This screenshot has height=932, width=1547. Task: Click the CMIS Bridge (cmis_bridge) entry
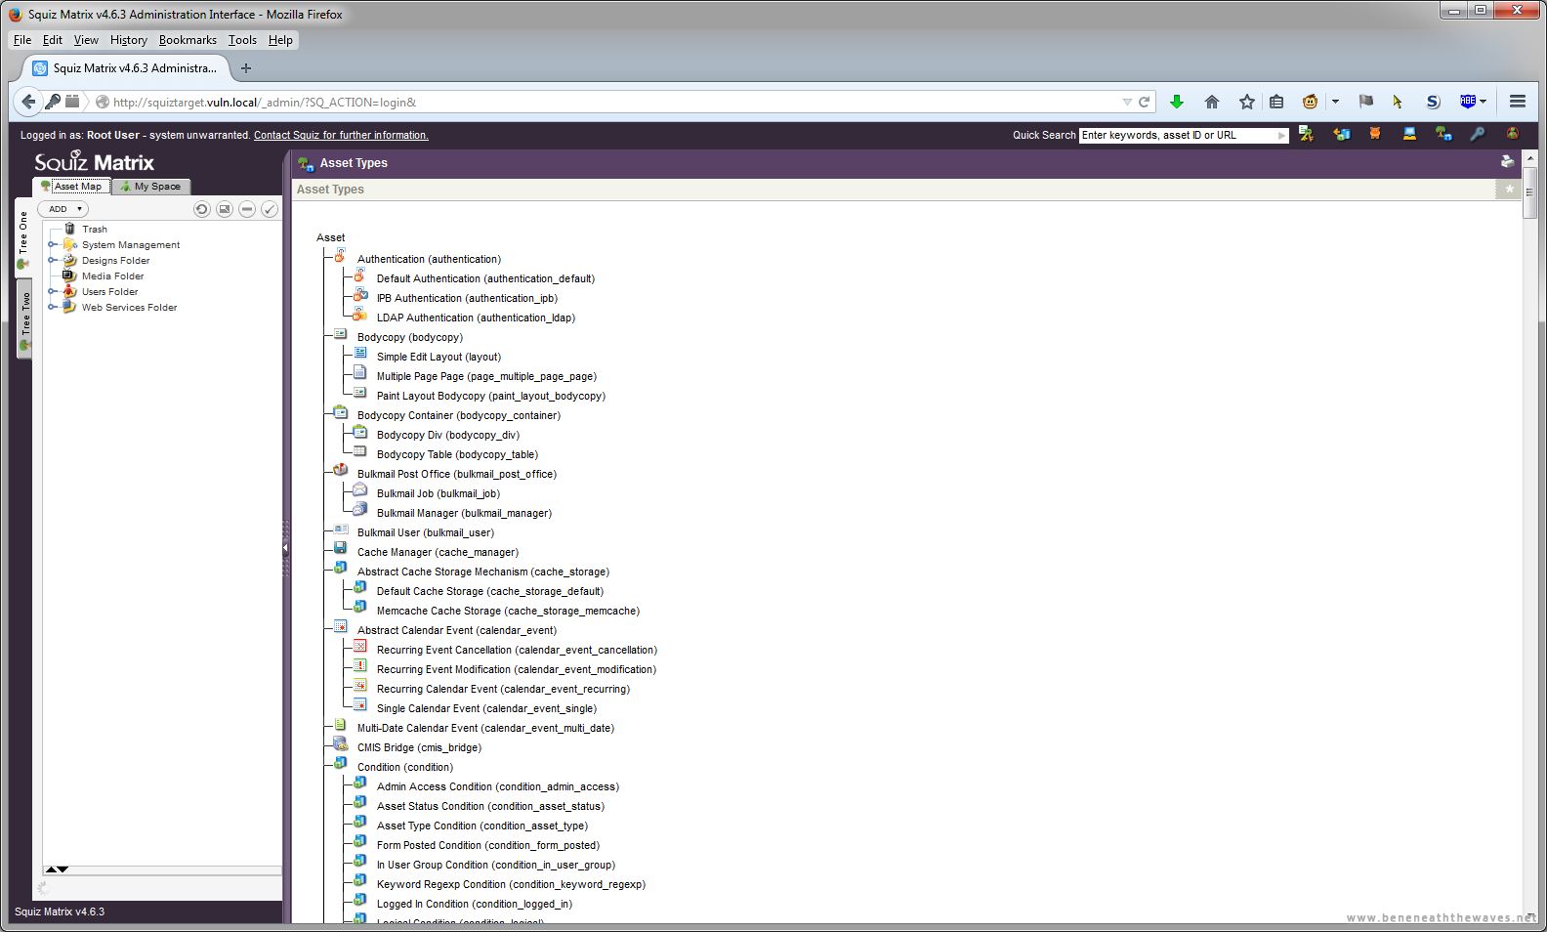click(x=419, y=747)
